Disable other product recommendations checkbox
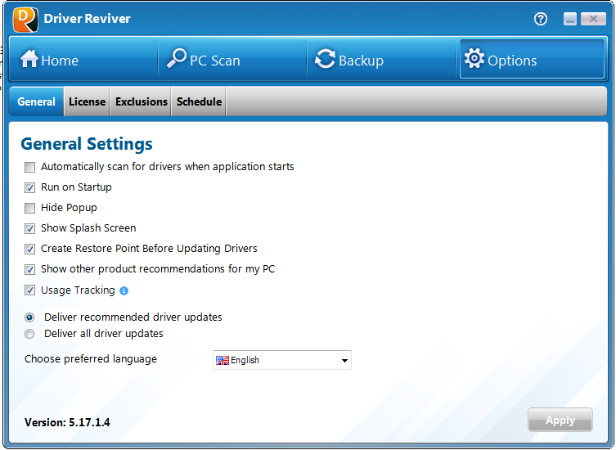The image size is (616, 450). tap(29, 269)
